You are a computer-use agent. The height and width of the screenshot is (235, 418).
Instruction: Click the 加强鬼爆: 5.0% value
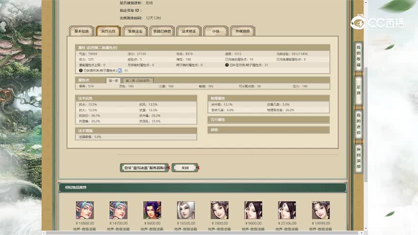point(90,137)
